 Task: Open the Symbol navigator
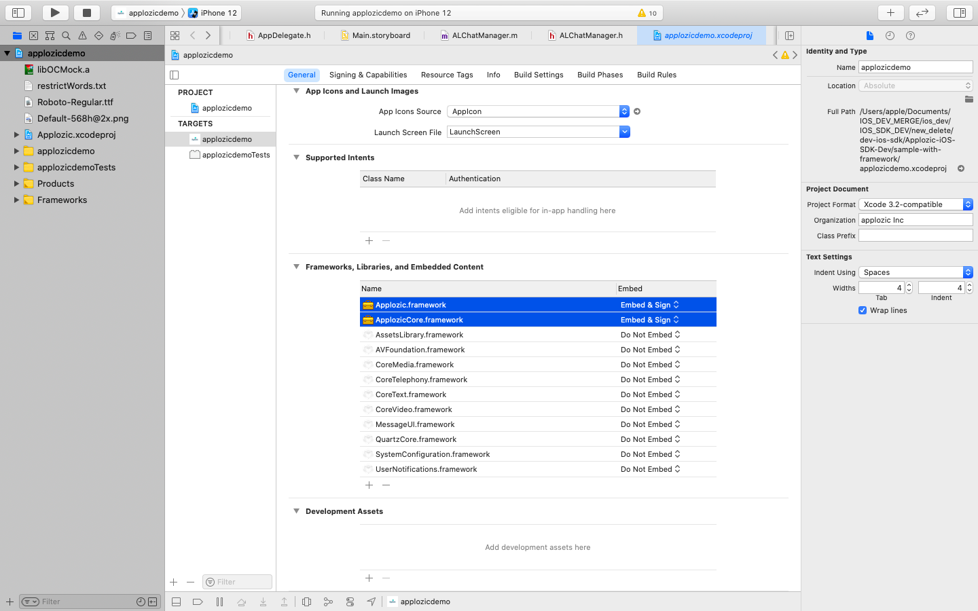(50, 35)
